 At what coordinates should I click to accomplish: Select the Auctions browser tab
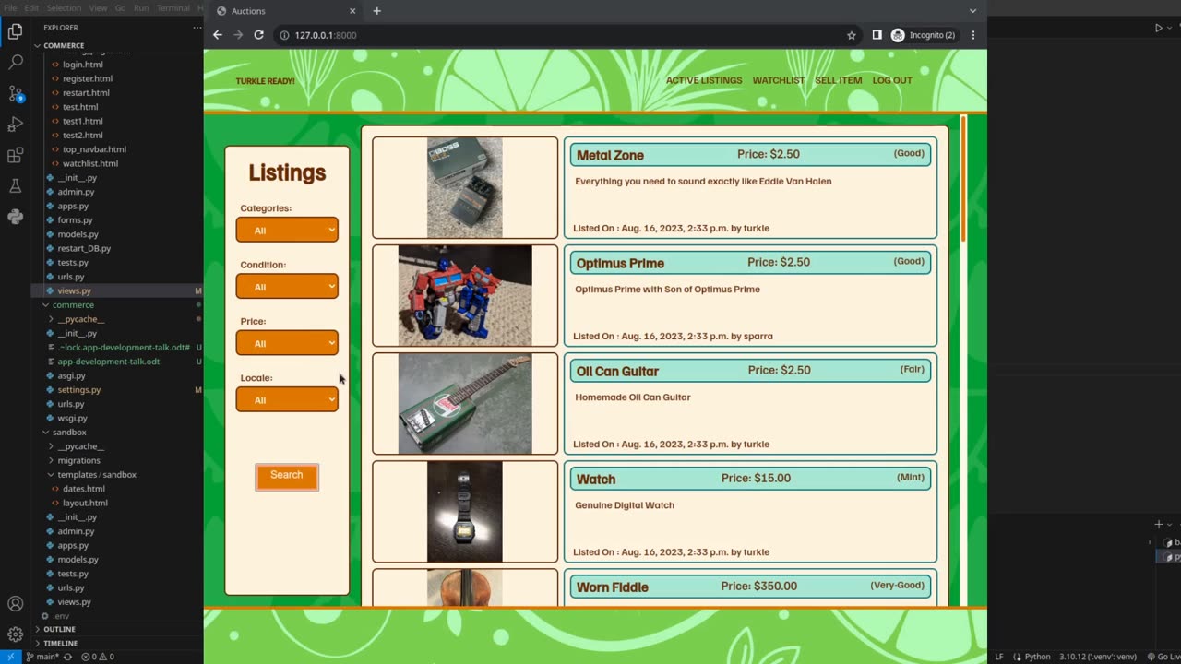286,11
